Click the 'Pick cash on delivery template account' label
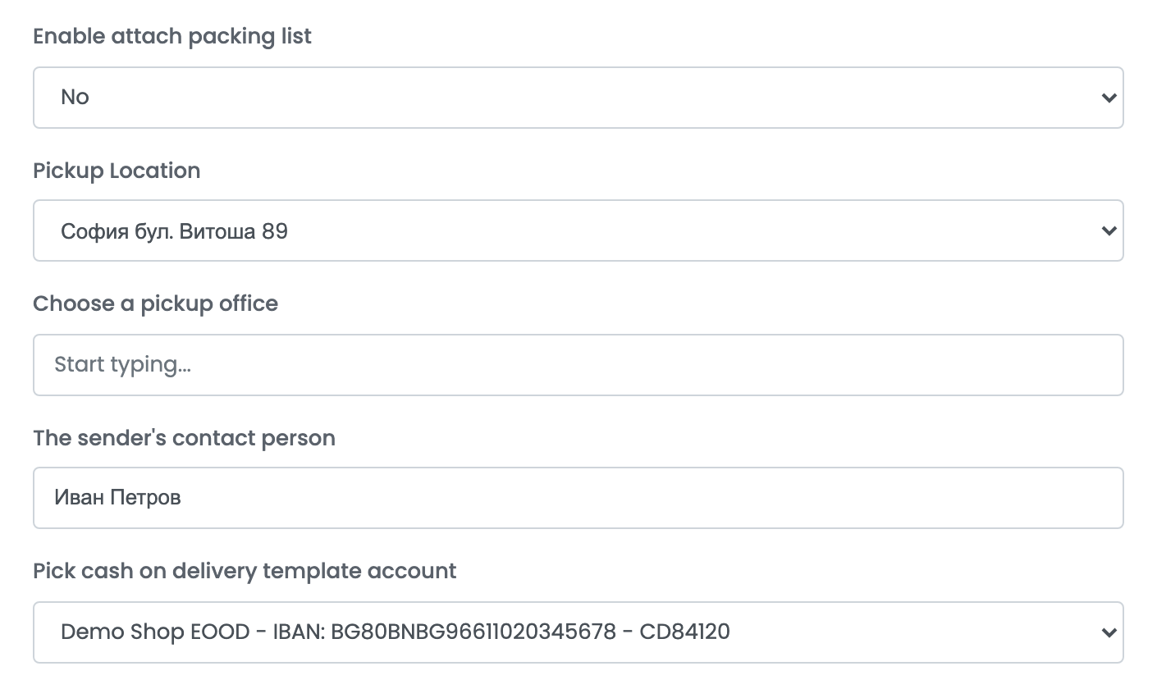Image resolution: width=1157 pixels, height=689 pixels. (x=245, y=571)
